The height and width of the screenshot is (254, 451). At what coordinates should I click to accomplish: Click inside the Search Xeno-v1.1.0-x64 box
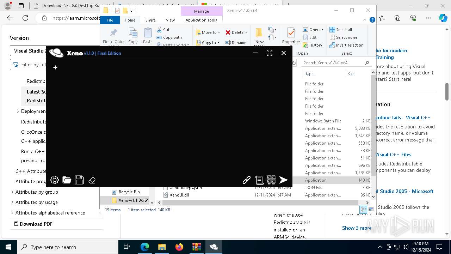(336, 63)
